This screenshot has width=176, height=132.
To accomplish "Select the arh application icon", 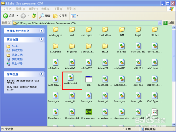I will coord(89,79).
